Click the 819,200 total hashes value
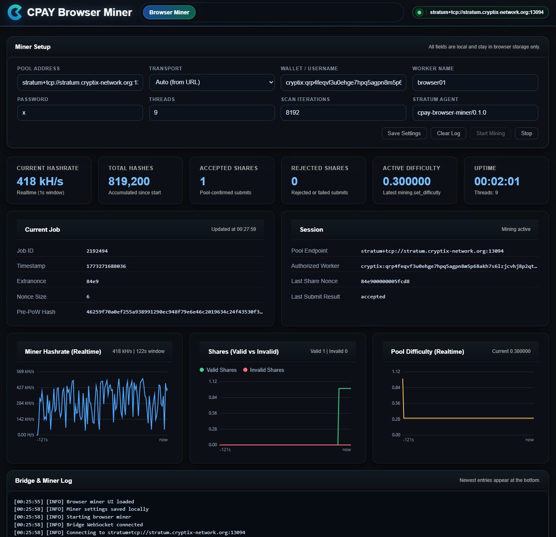Viewport: 556px width, 537px height. (129, 181)
